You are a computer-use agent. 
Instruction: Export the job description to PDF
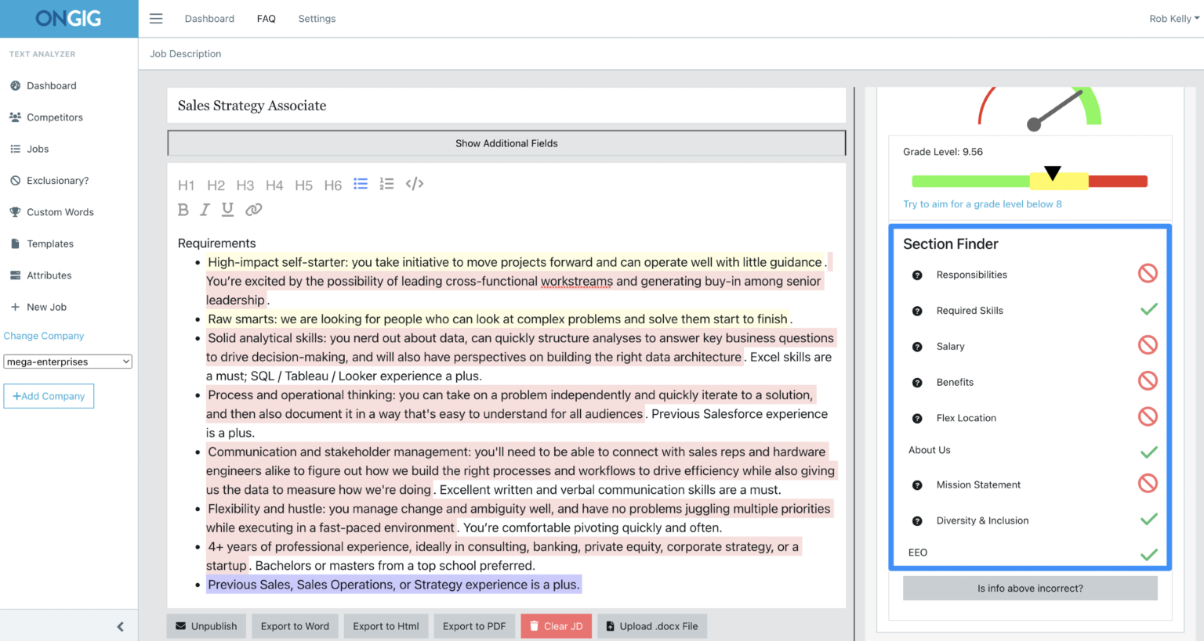click(x=473, y=625)
